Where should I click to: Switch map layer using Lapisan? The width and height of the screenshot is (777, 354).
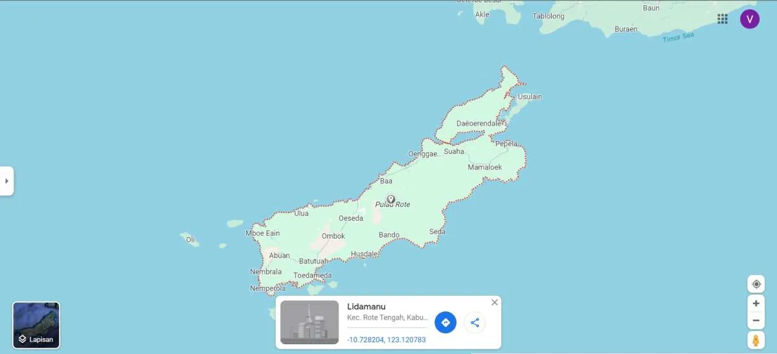click(x=36, y=325)
